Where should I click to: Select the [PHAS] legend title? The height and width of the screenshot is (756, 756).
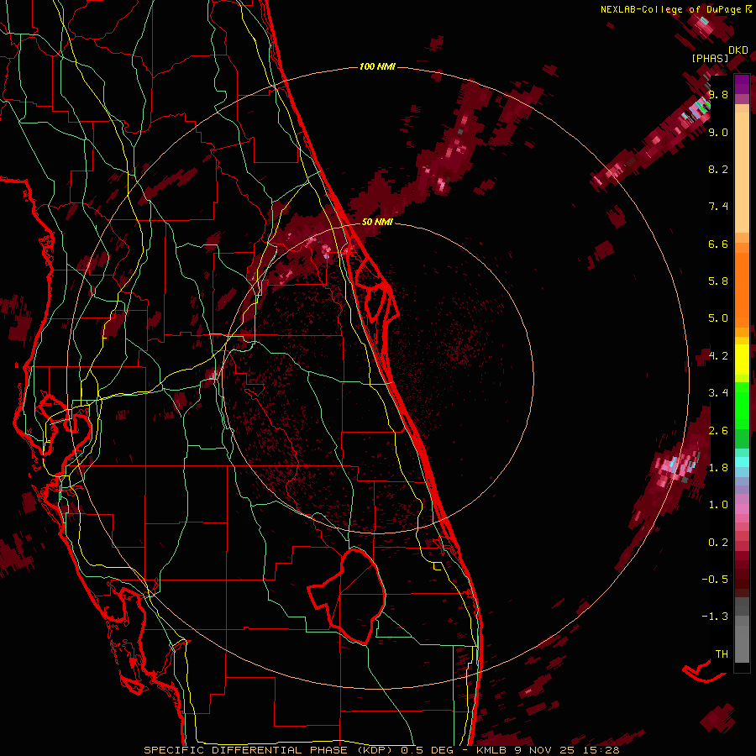pyautogui.click(x=710, y=59)
